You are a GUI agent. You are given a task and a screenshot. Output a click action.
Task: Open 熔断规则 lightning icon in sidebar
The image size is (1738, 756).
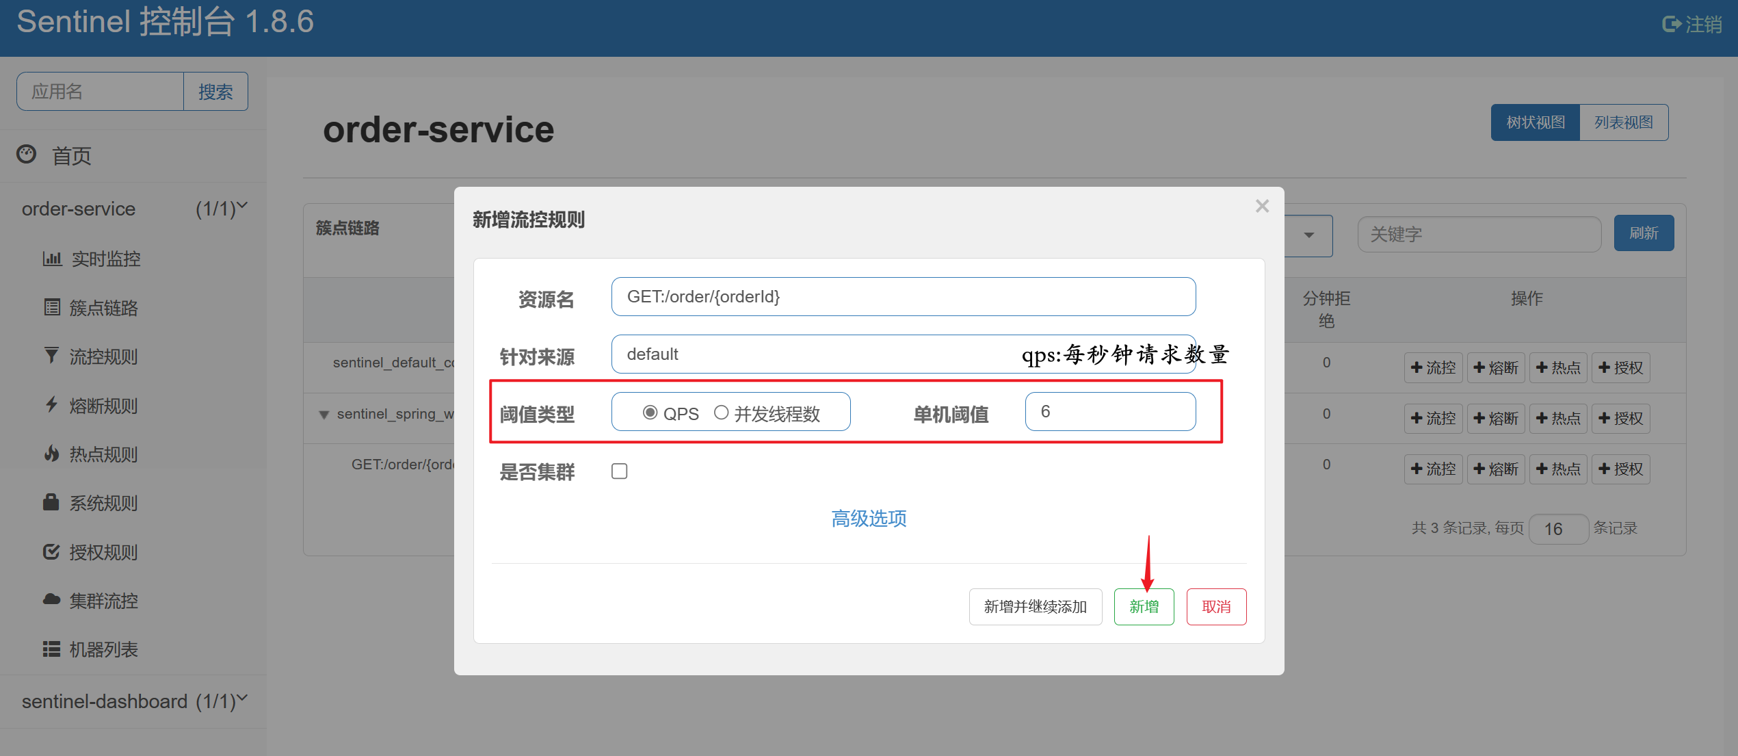51,404
